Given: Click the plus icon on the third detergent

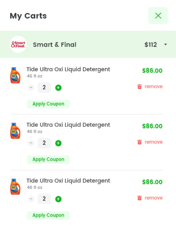Looking at the screenshot, I should (x=58, y=199).
